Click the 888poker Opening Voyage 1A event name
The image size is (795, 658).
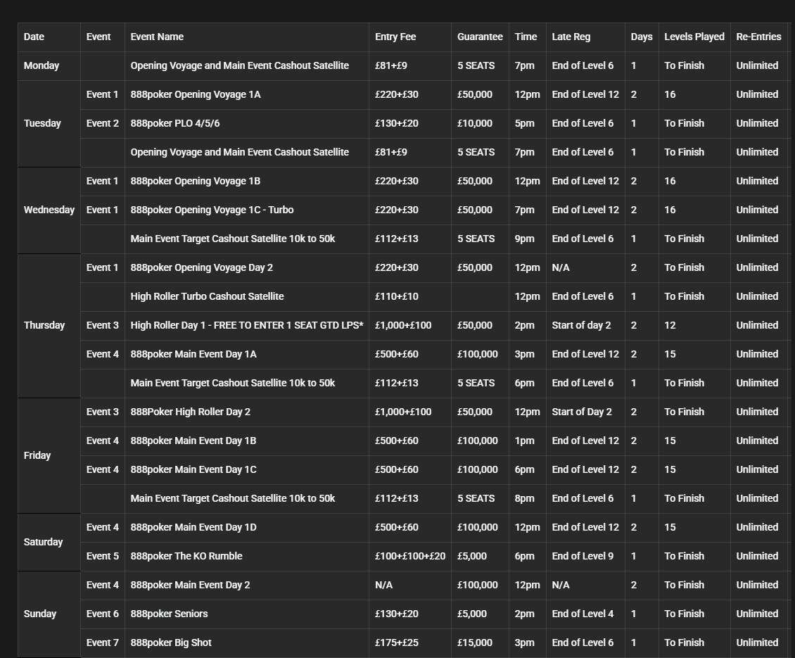196,94
